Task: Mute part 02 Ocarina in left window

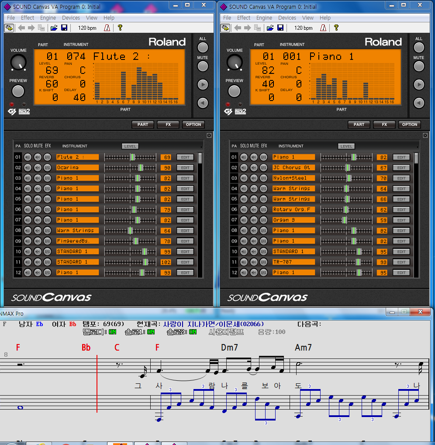Action: click(38, 167)
